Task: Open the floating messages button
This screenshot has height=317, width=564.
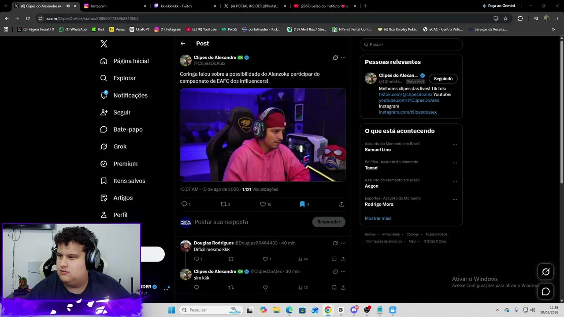Action: point(545,291)
